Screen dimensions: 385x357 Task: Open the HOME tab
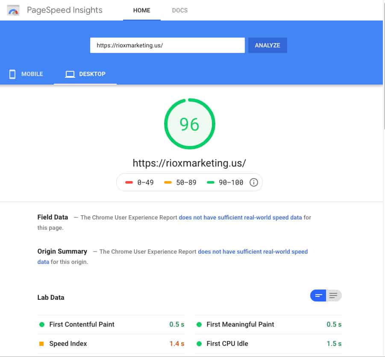point(142,10)
